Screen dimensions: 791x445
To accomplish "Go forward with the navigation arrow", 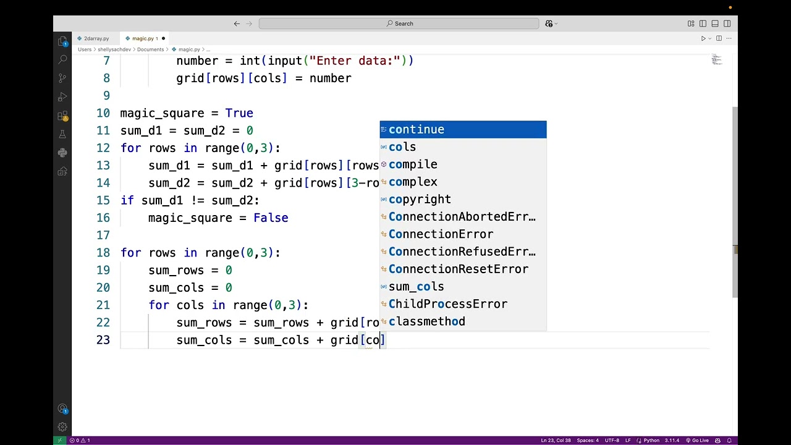I will [x=249, y=23].
